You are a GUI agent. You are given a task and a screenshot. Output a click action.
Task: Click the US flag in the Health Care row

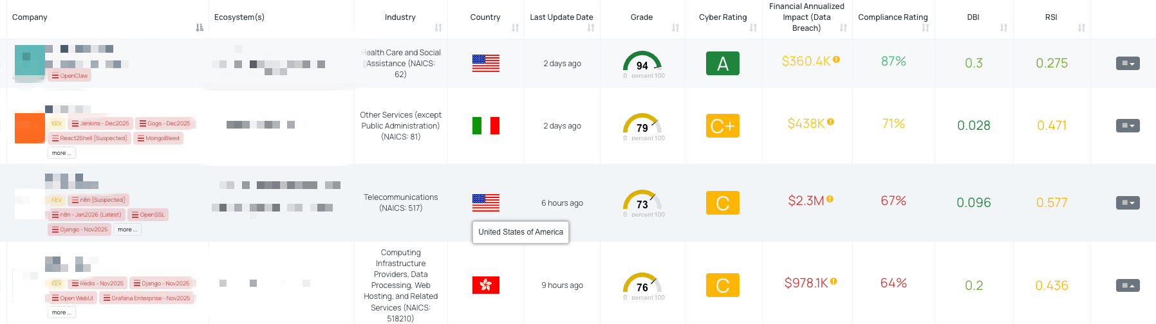[486, 63]
